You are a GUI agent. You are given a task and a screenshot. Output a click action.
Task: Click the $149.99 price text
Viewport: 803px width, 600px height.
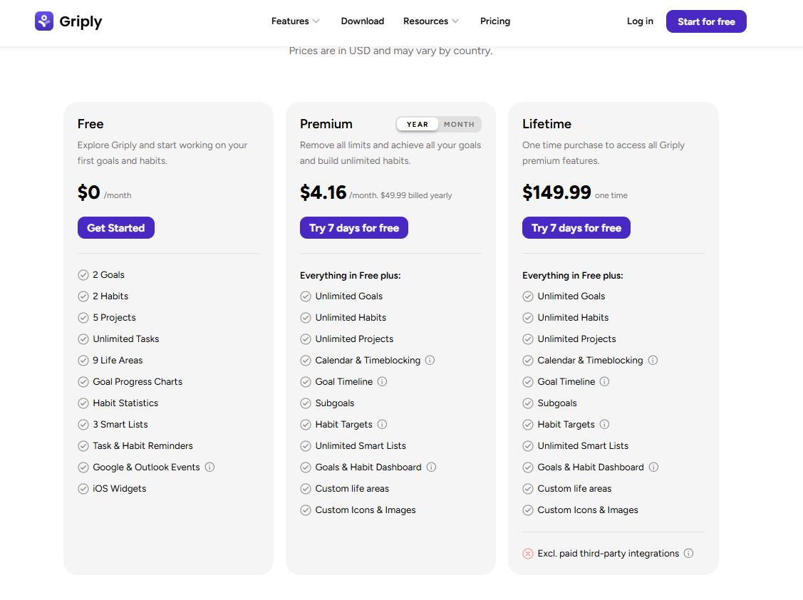(x=556, y=192)
